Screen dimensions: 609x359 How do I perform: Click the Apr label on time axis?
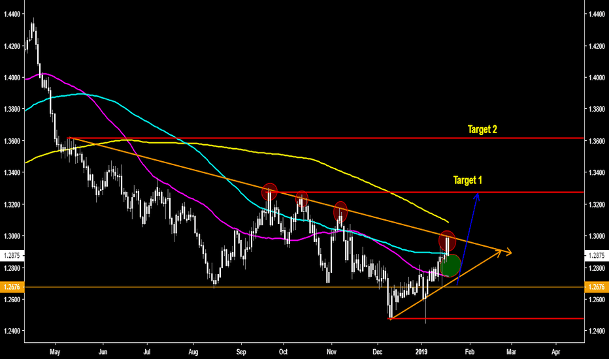[556, 352]
